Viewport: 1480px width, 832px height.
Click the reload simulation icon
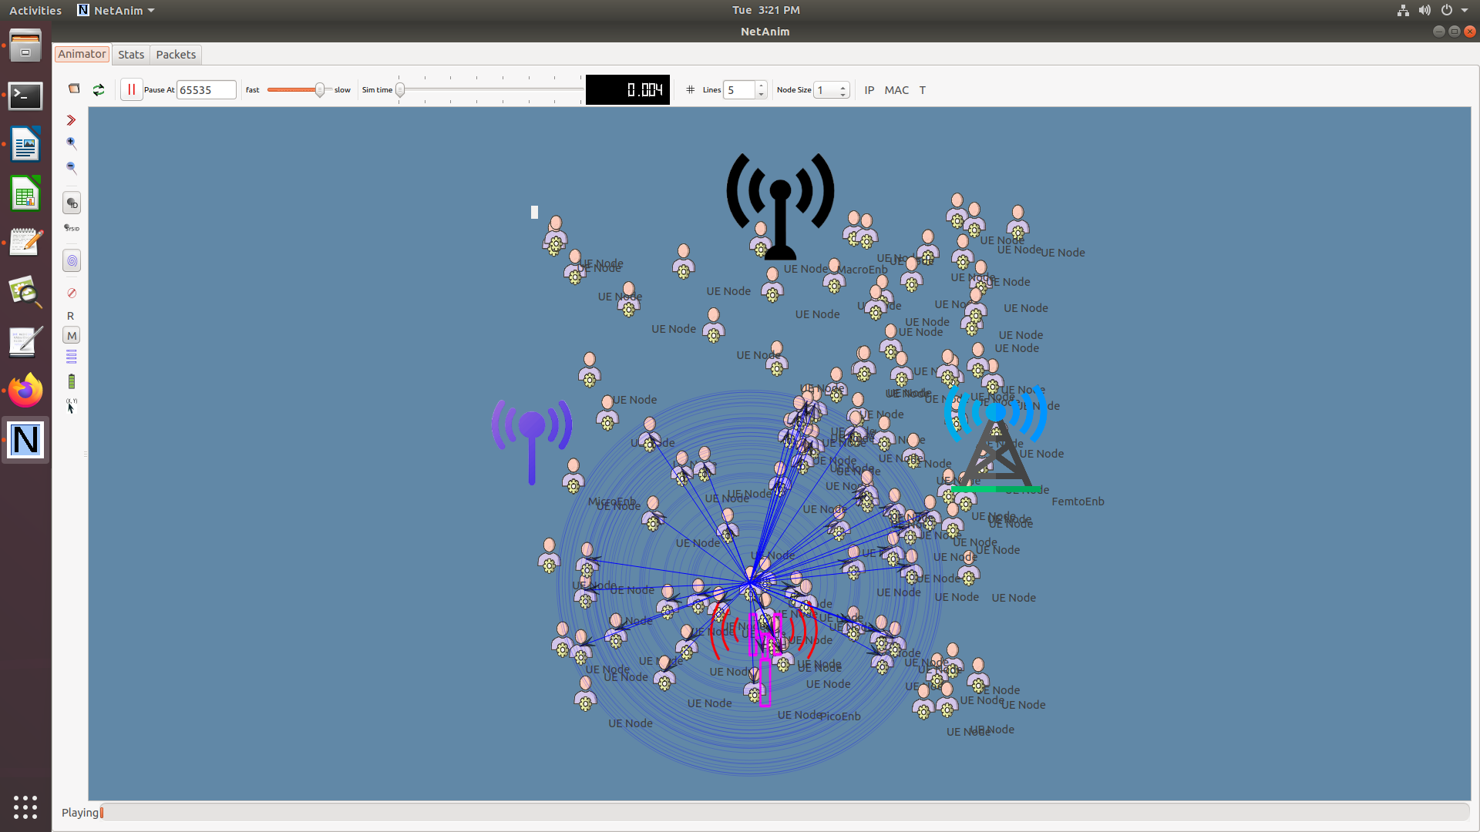(99, 90)
